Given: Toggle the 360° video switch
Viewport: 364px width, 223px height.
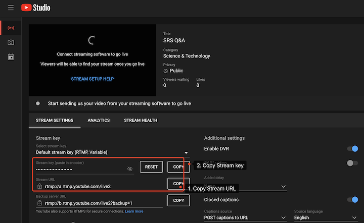Looking at the screenshot, I should [352, 163].
